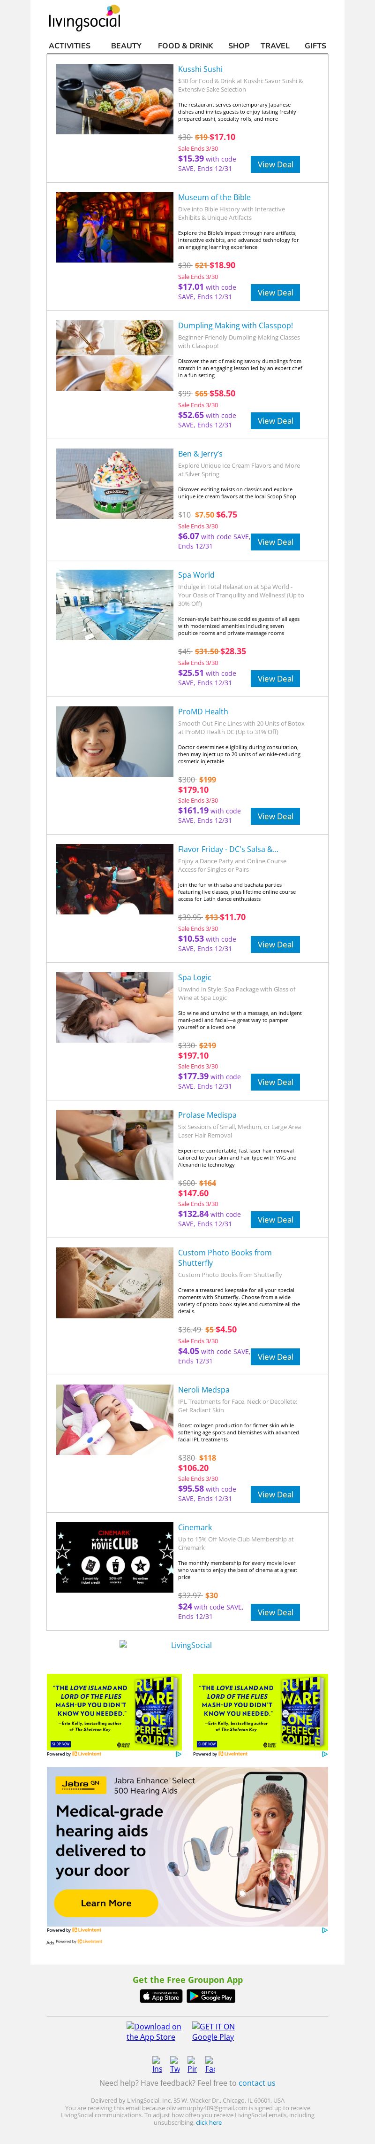The width and height of the screenshot is (375, 2144).
Task: View Deal for Spa World
Action: tap(275, 679)
